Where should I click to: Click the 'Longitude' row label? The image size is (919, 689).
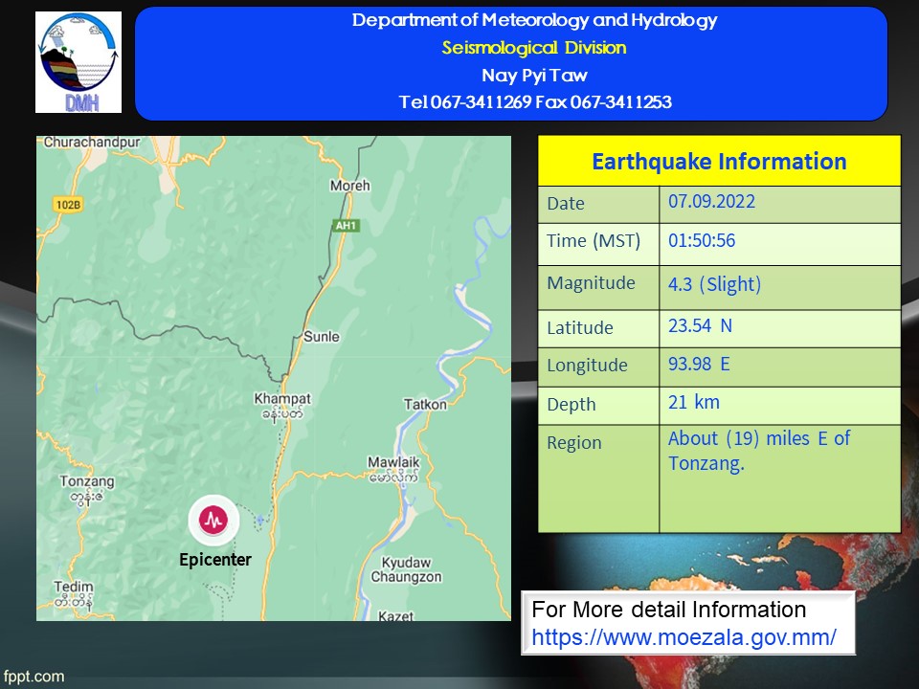(x=587, y=365)
